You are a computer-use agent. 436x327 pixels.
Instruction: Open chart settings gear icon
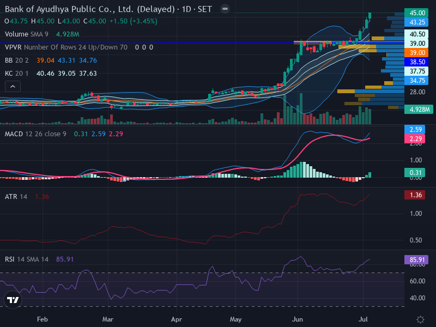(x=420, y=319)
